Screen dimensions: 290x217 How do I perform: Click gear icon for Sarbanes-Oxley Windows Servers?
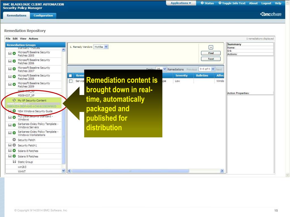(14, 125)
